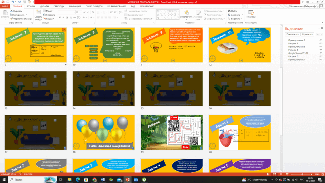Expand the Заменить (Replace) dropdown arrow

[242, 15]
